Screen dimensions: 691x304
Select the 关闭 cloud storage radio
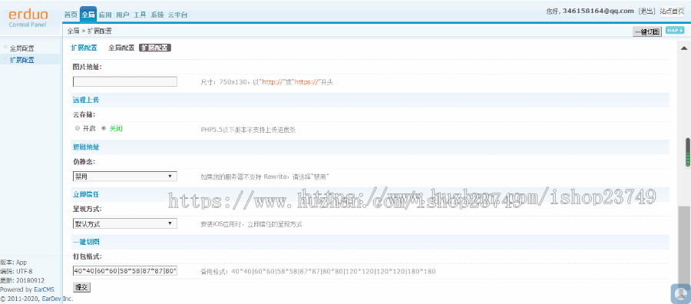104,128
